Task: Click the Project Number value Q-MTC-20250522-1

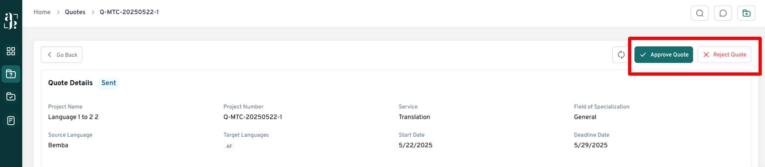Action: (x=253, y=117)
